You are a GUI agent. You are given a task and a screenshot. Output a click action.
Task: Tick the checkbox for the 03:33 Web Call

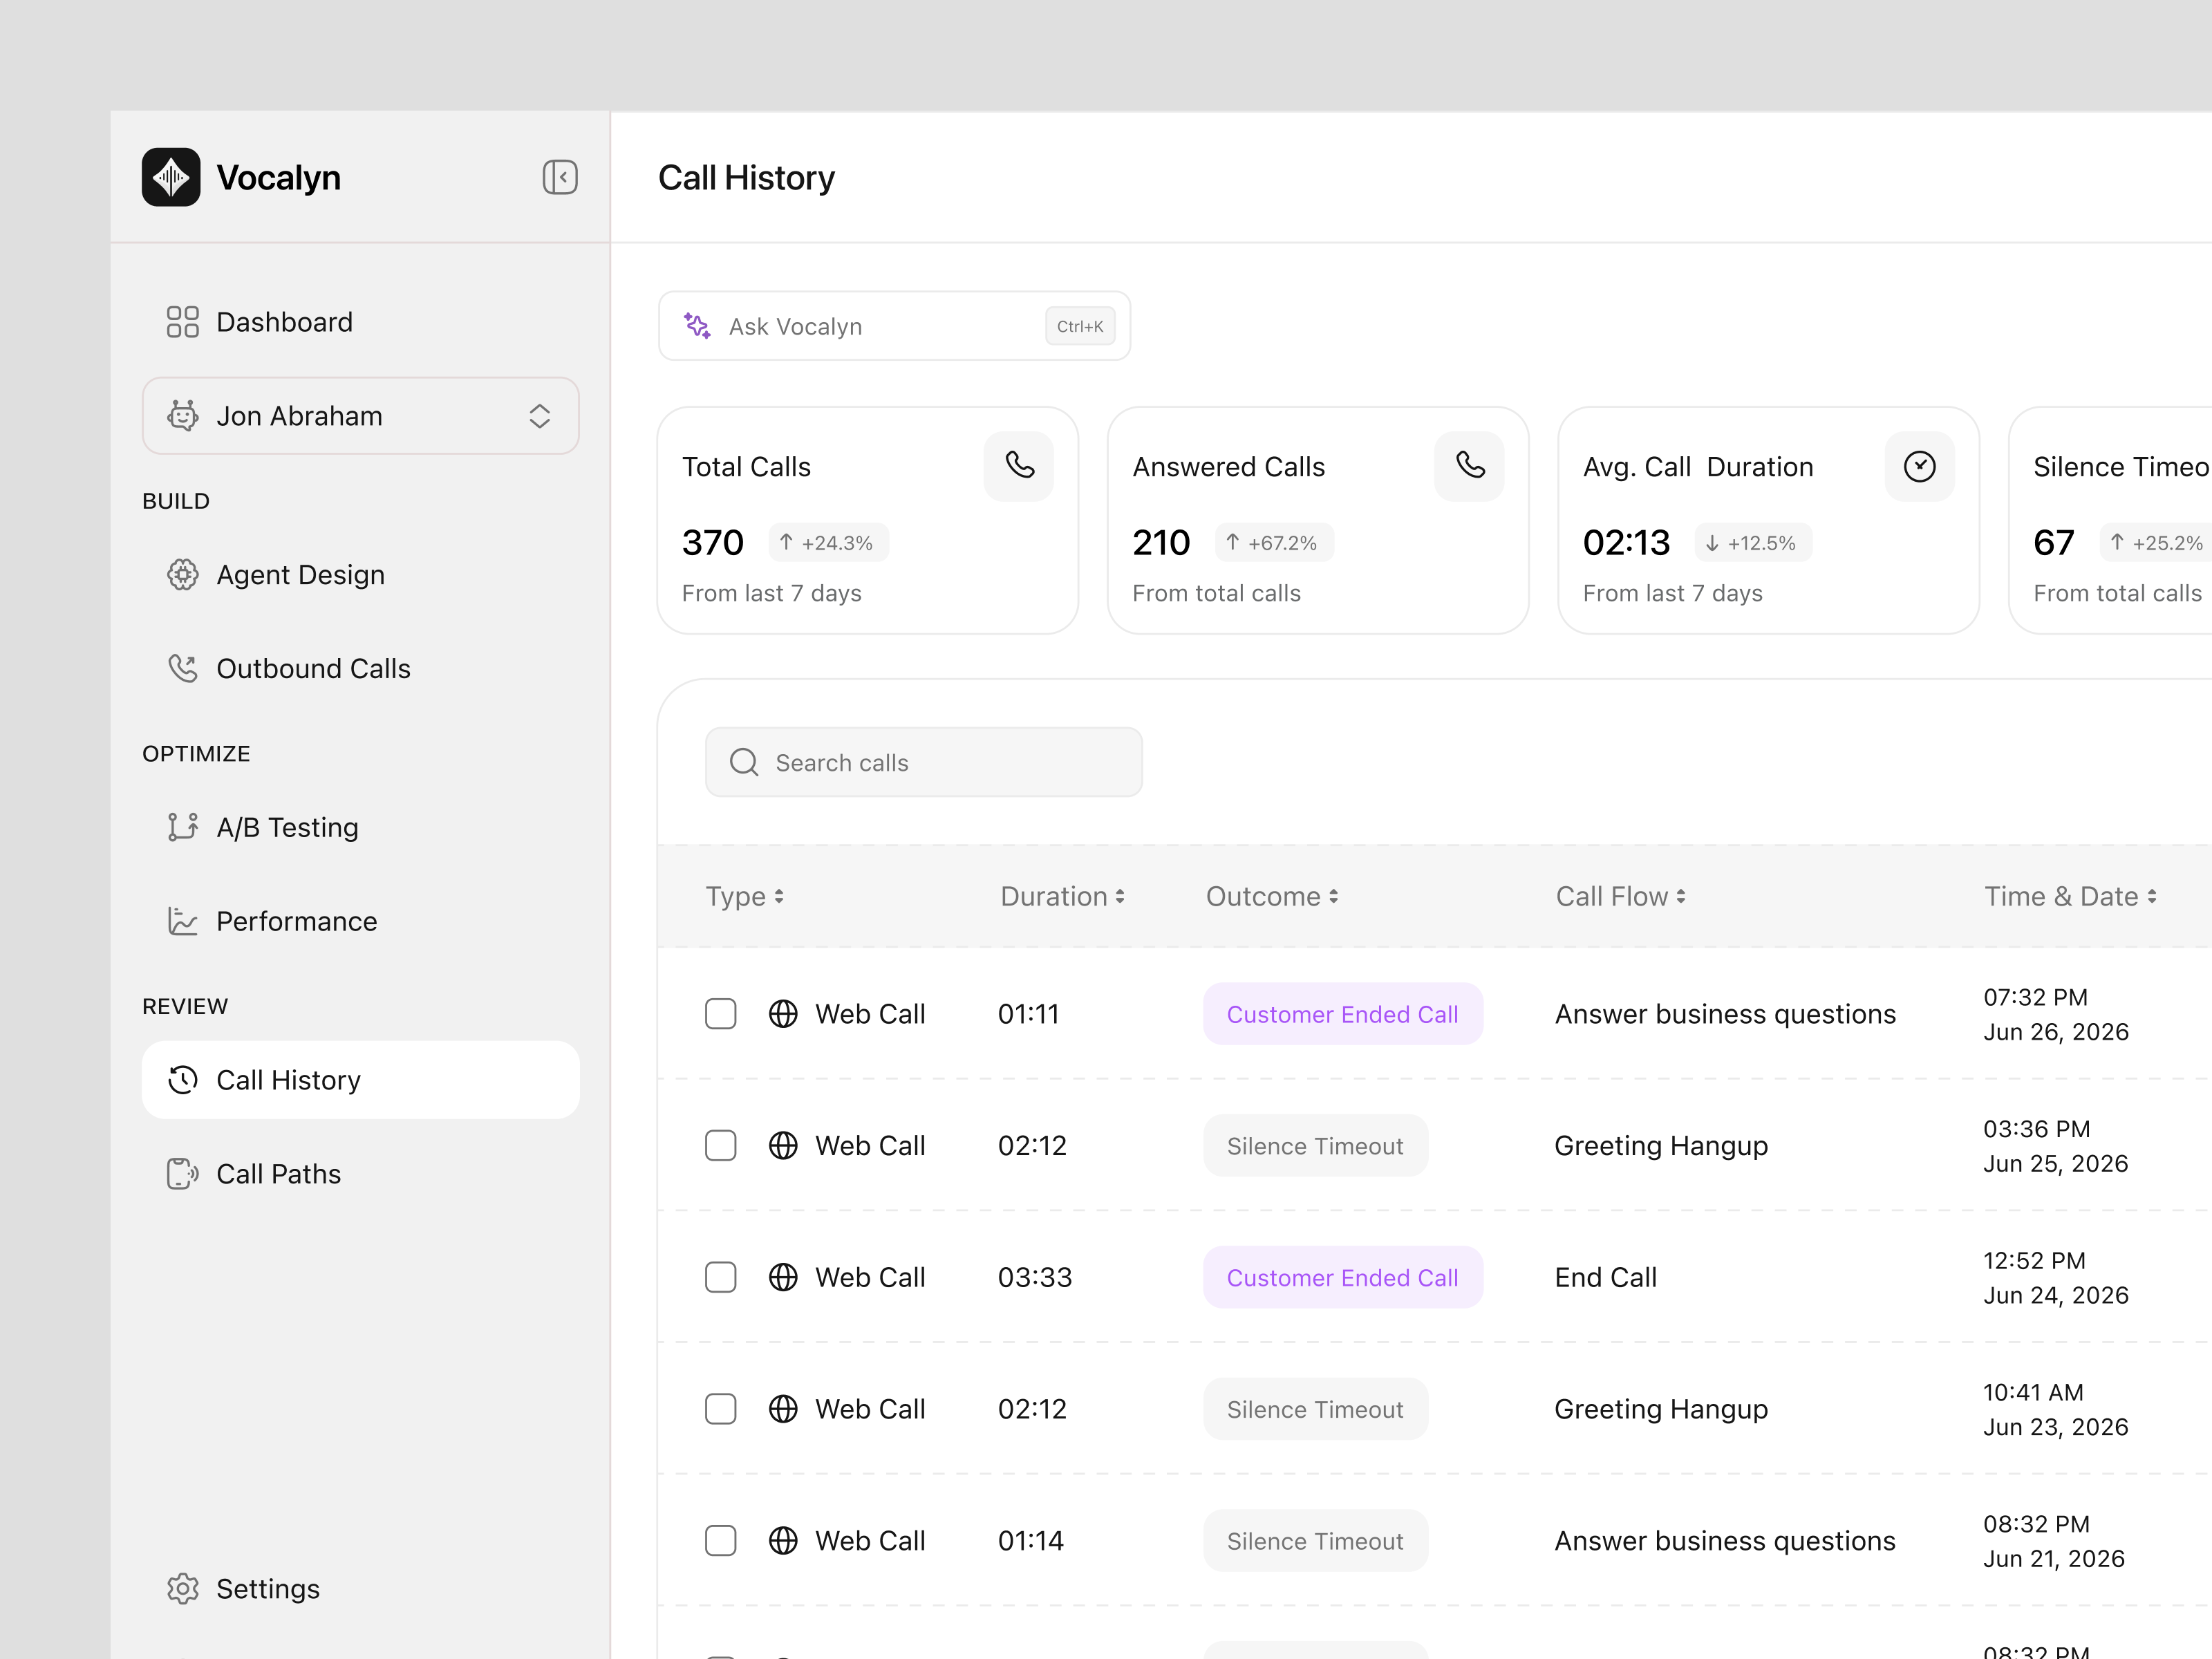pos(721,1278)
